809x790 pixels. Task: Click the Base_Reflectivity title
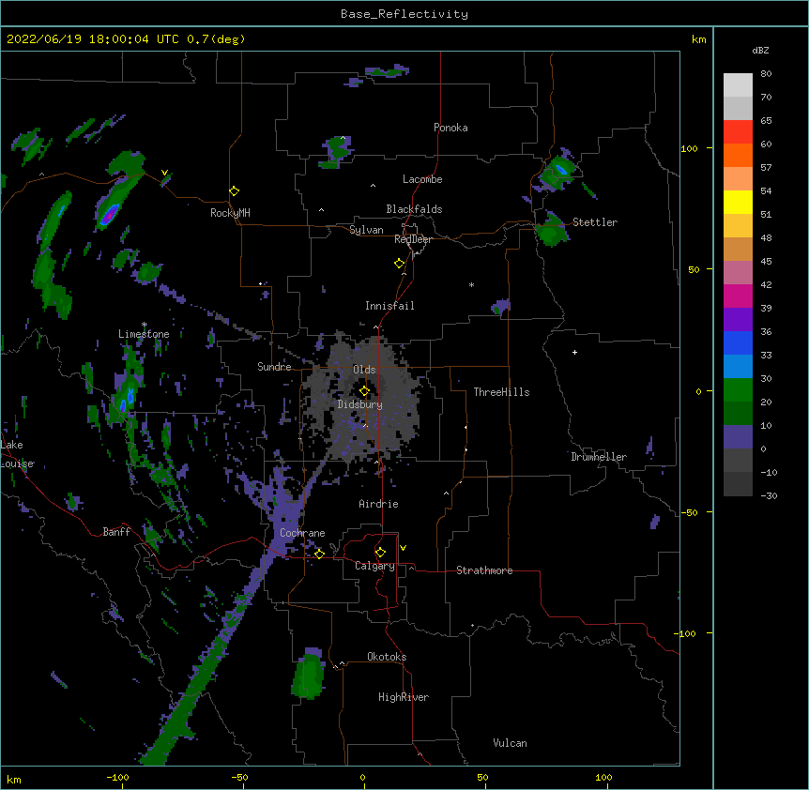click(404, 14)
